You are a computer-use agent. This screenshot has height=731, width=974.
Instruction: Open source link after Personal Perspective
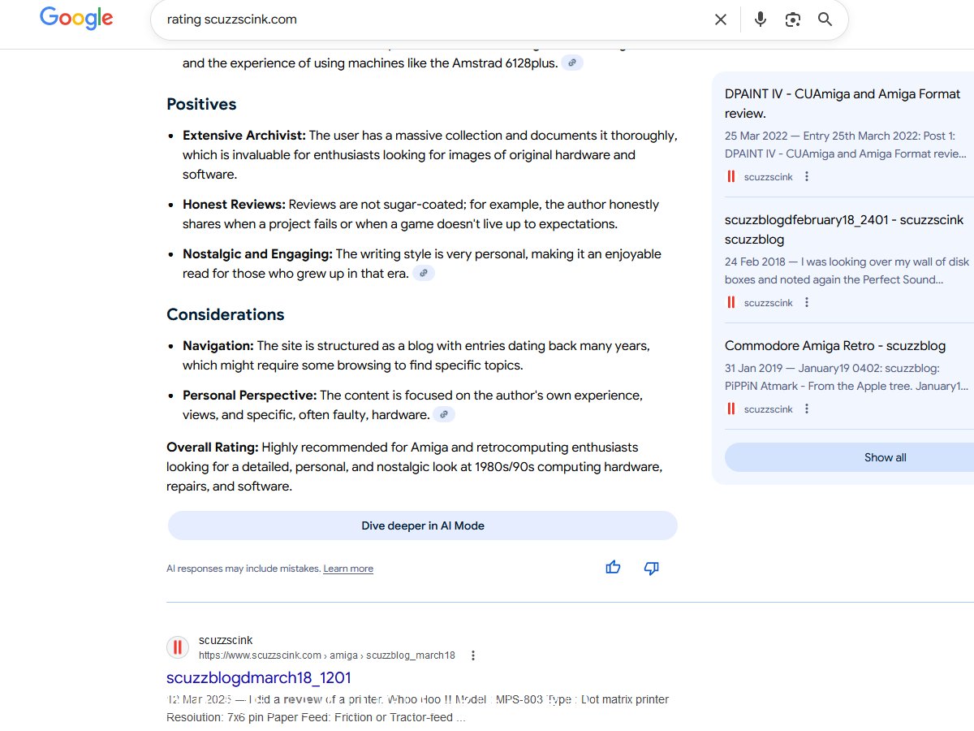tap(443, 415)
